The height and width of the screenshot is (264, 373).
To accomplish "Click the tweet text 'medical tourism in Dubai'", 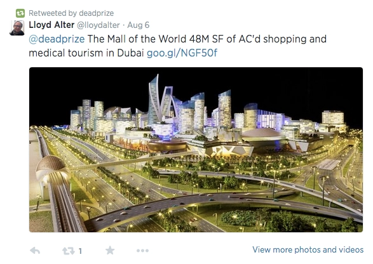I will [x=86, y=53].
